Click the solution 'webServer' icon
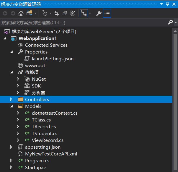This screenshot has height=172, width=178. click(x=7, y=31)
